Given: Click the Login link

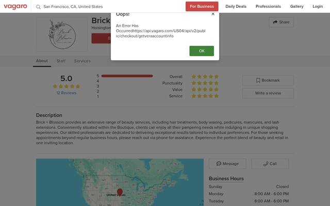Looking at the screenshot, I should point(318,7).
